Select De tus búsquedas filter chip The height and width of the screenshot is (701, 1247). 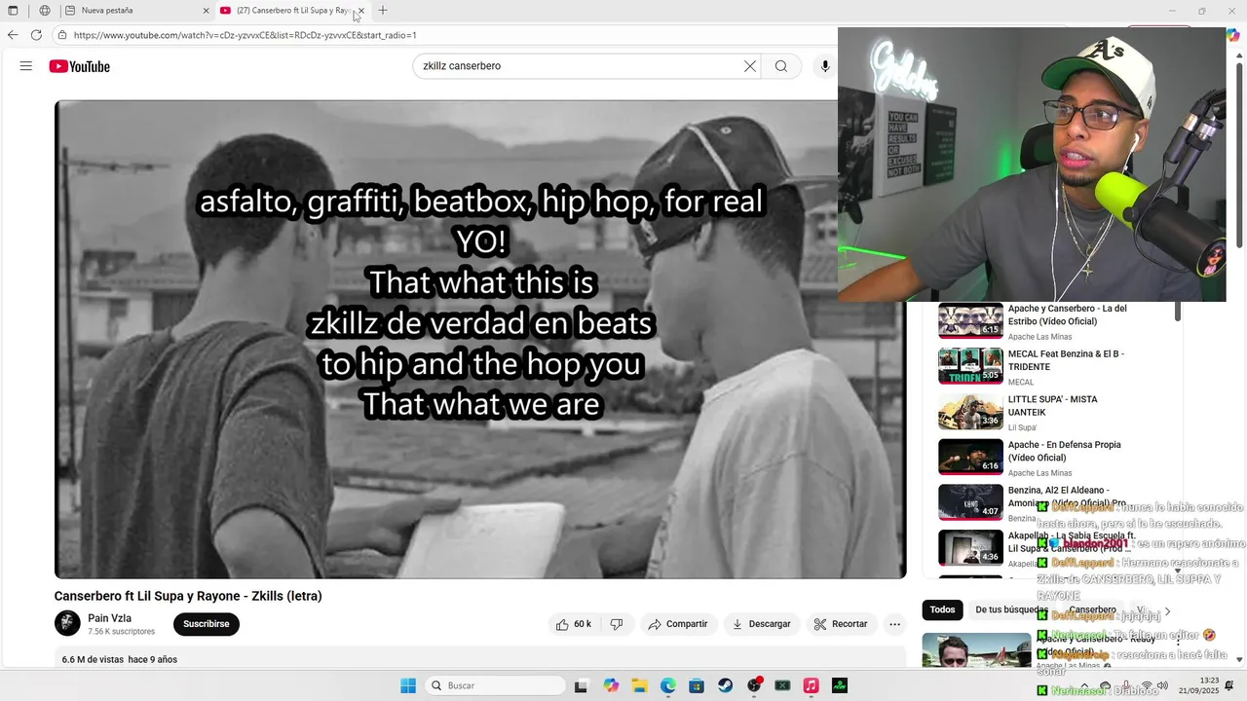(x=1012, y=610)
